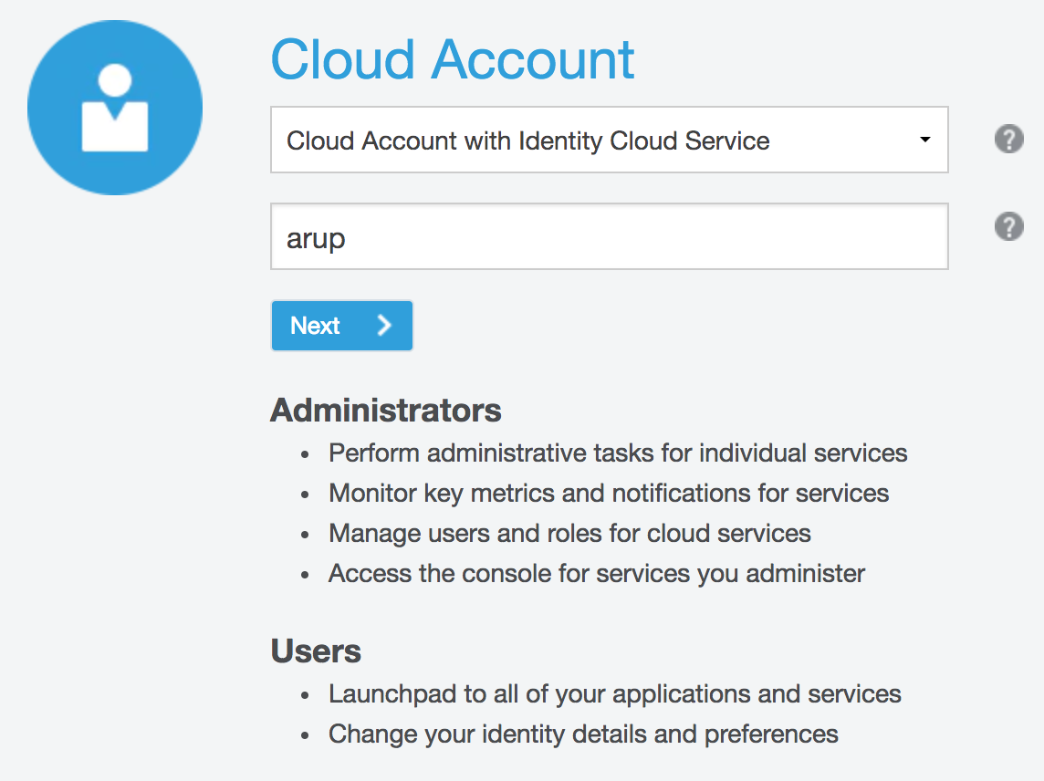
Task: Click bullet point before "Launchpad to all"
Action: (306, 695)
